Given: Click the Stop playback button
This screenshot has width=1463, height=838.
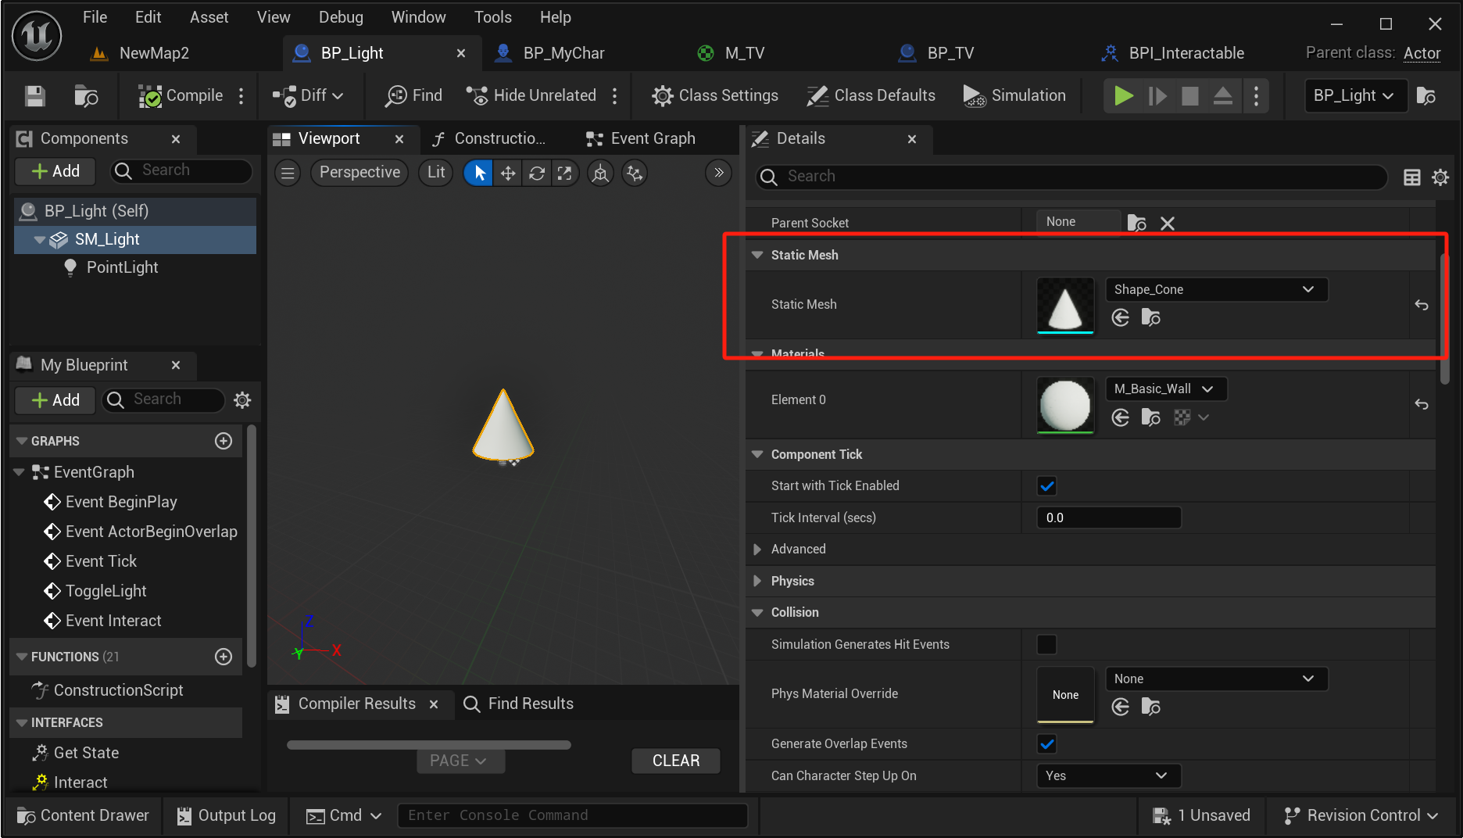Looking at the screenshot, I should tap(1189, 95).
